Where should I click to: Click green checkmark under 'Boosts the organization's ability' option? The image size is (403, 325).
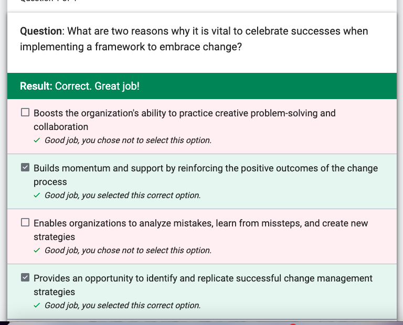(x=37, y=140)
